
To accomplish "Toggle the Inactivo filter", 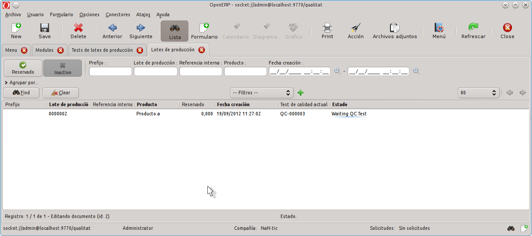I will (63, 68).
